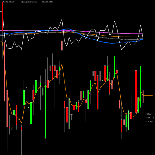This screenshot has height=155, width=155.
Task: Click the 'in 2 Days' label
Action: (x=149, y=122)
